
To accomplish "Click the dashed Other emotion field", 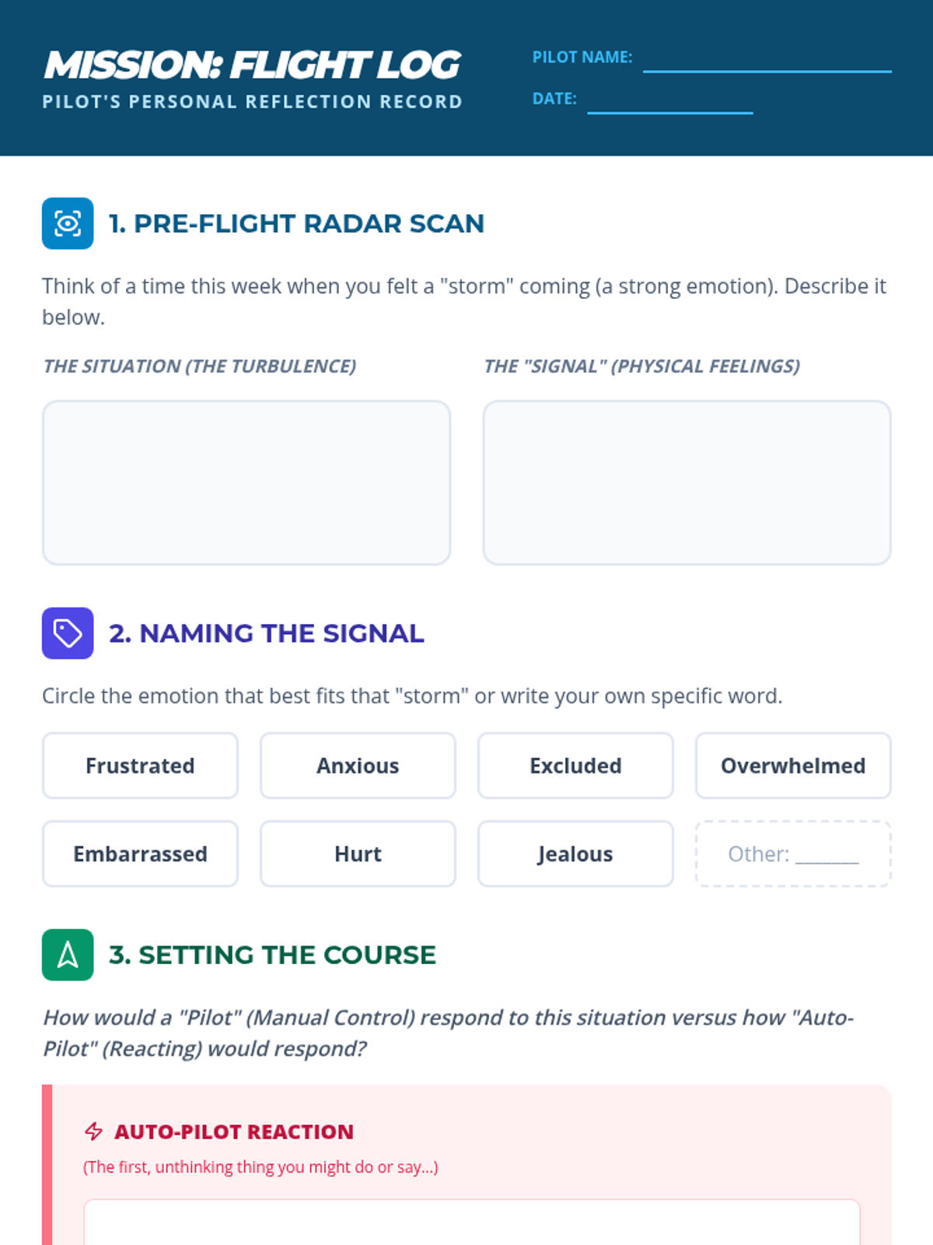I will (x=793, y=854).
